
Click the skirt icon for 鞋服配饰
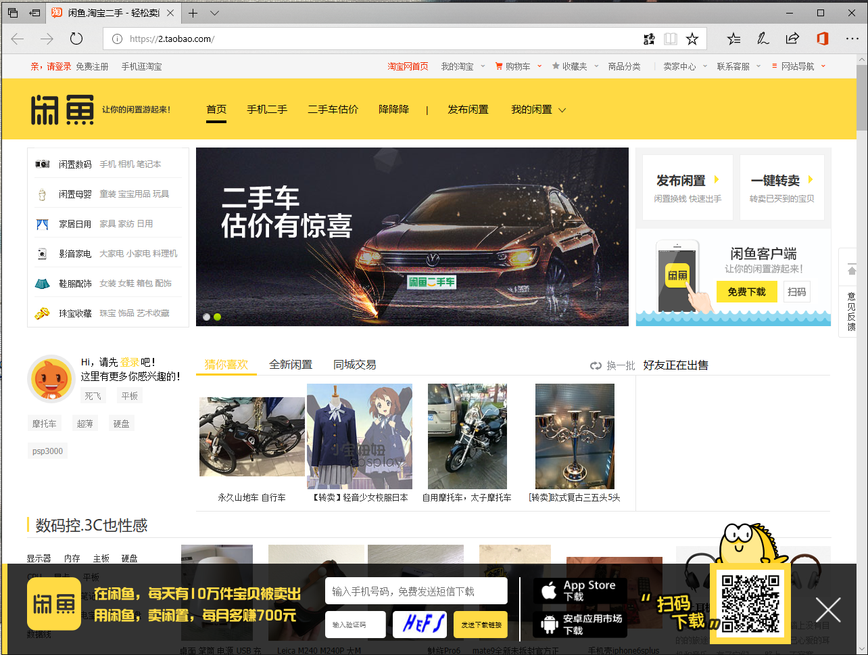[42, 284]
